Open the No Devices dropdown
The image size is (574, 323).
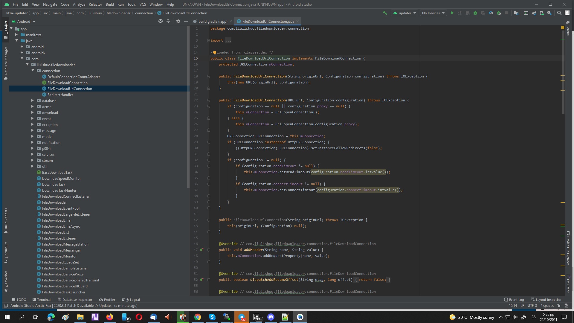click(x=433, y=13)
